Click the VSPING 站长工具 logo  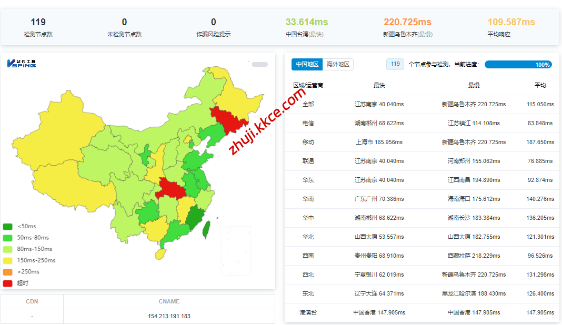[x=22, y=64]
